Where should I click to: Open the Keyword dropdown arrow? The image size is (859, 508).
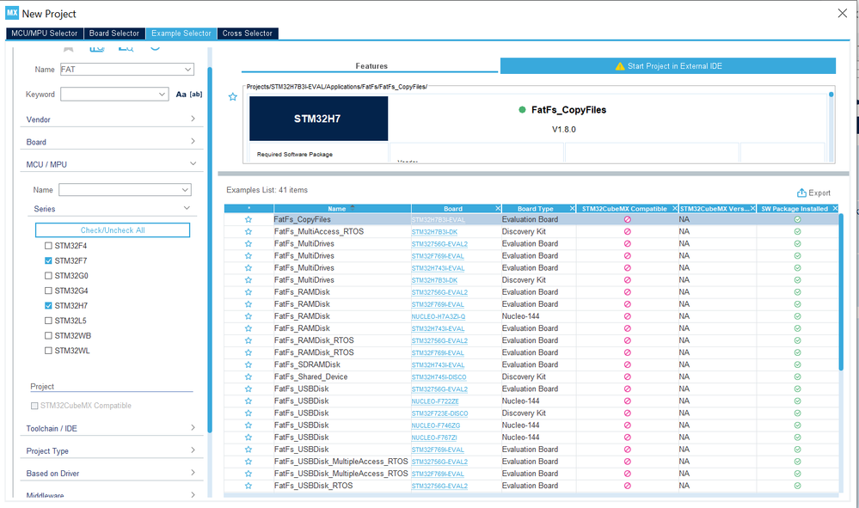[163, 95]
